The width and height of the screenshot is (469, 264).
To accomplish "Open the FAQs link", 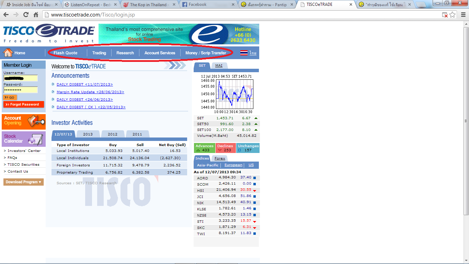I will [x=12, y=158].
